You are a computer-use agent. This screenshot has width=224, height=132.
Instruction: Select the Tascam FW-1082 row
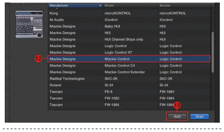tap(129, 98)
